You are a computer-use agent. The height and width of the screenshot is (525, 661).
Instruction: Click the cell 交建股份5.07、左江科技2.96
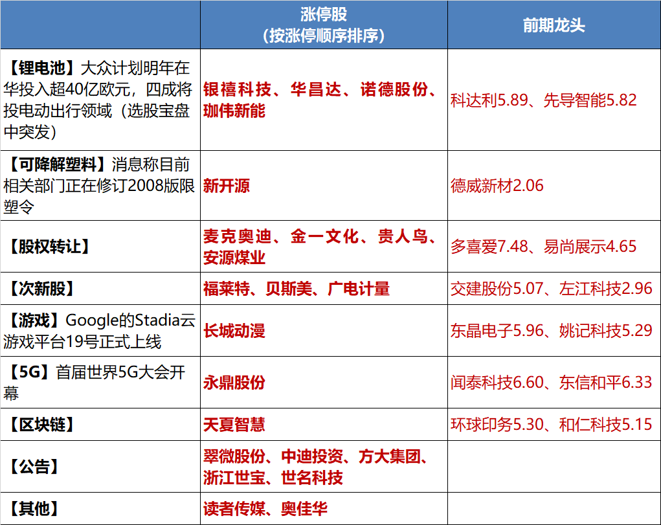click(554, 289)
